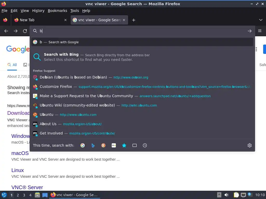Open Customize Firefox support suggestion
Viewport: 266px width, 199px height.
[x=142, y=87]
